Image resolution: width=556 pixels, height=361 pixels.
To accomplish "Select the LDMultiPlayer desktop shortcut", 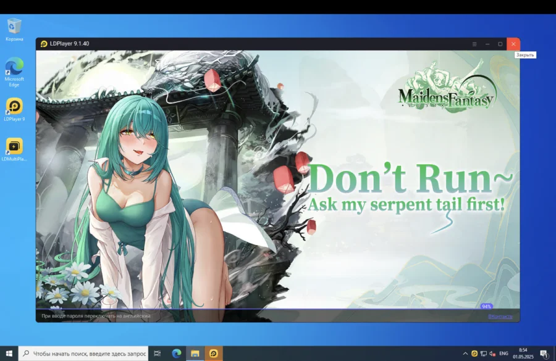I will pyautogui.click(x=14, y=149).
